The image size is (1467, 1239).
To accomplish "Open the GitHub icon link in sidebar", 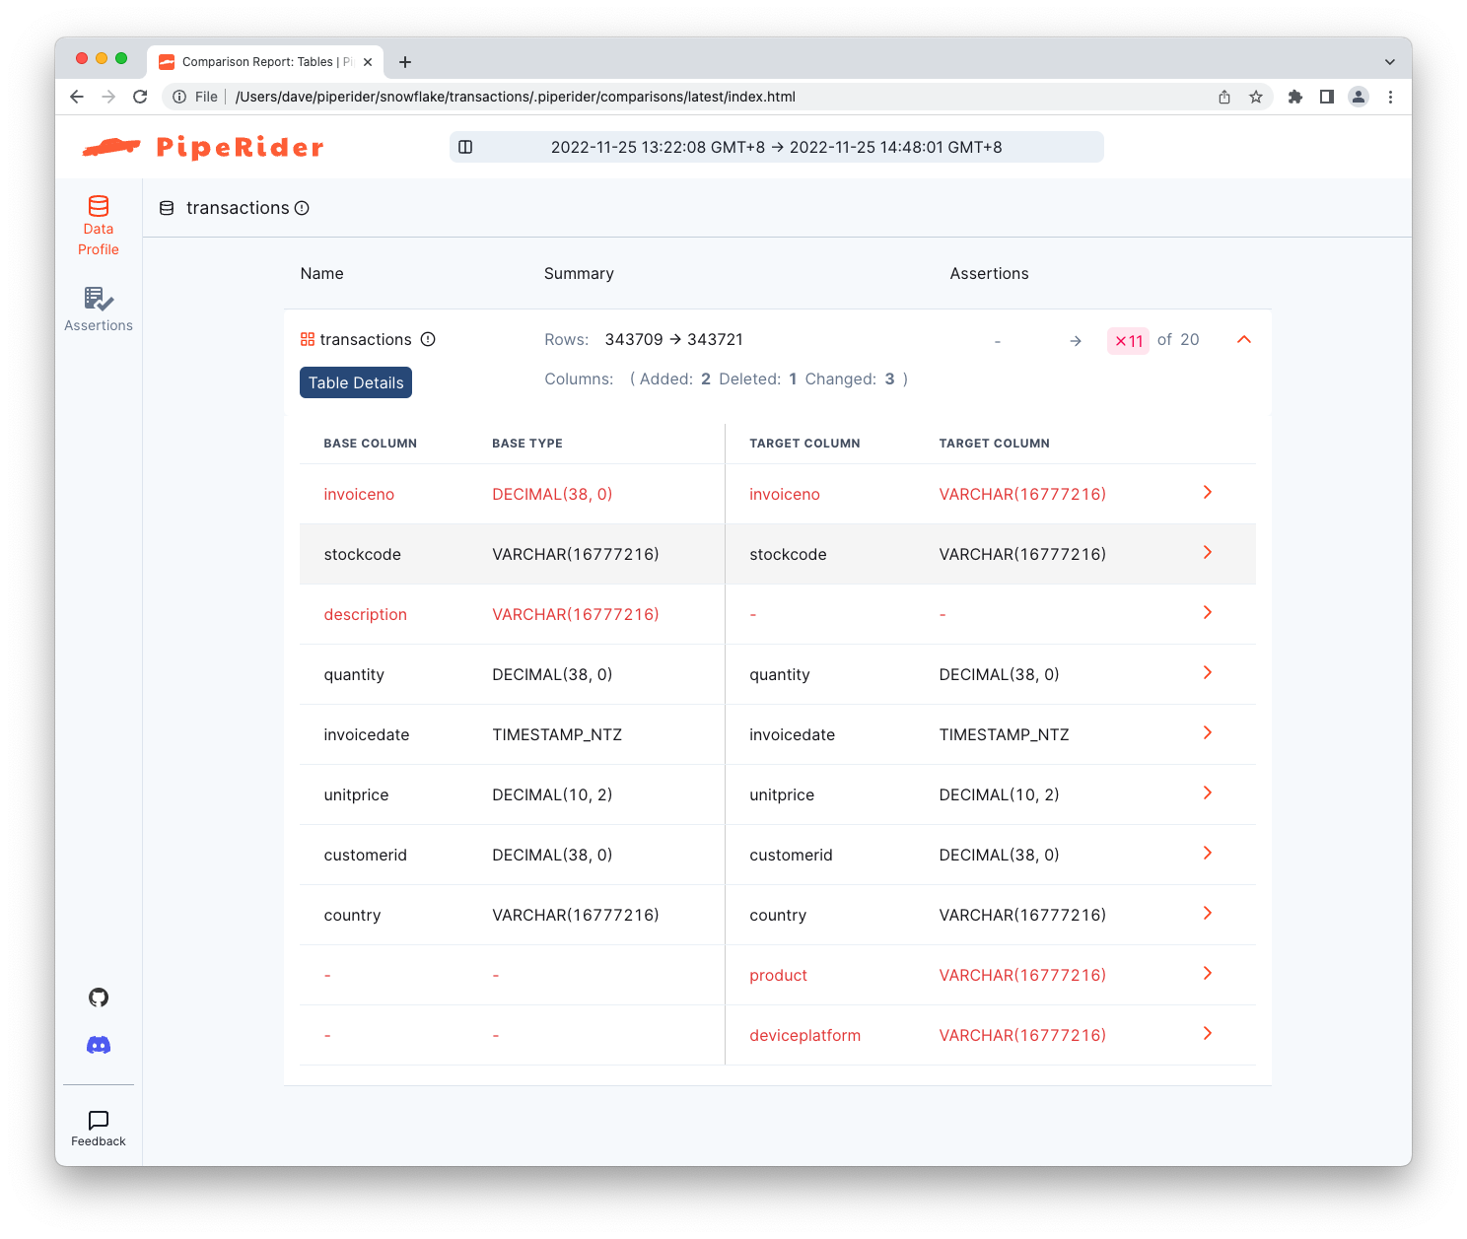I will point(99,998).
